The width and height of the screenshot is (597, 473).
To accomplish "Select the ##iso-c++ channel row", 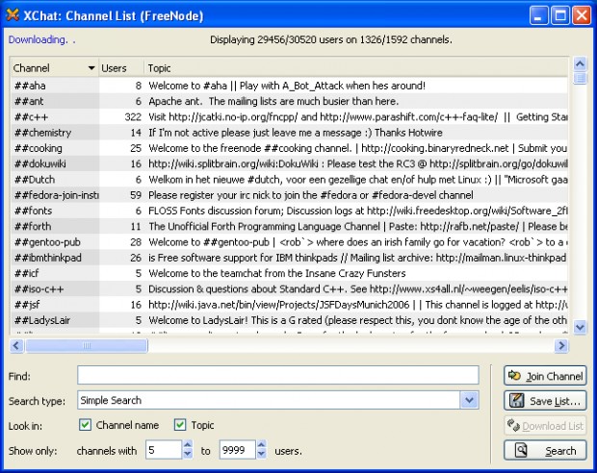I will (x=290, y=289).
